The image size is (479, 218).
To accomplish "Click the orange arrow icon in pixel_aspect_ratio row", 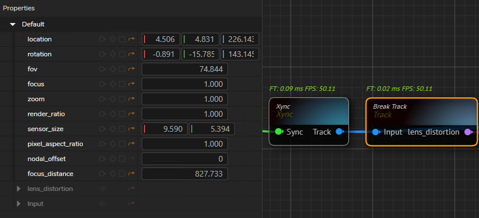I will 131,144.
